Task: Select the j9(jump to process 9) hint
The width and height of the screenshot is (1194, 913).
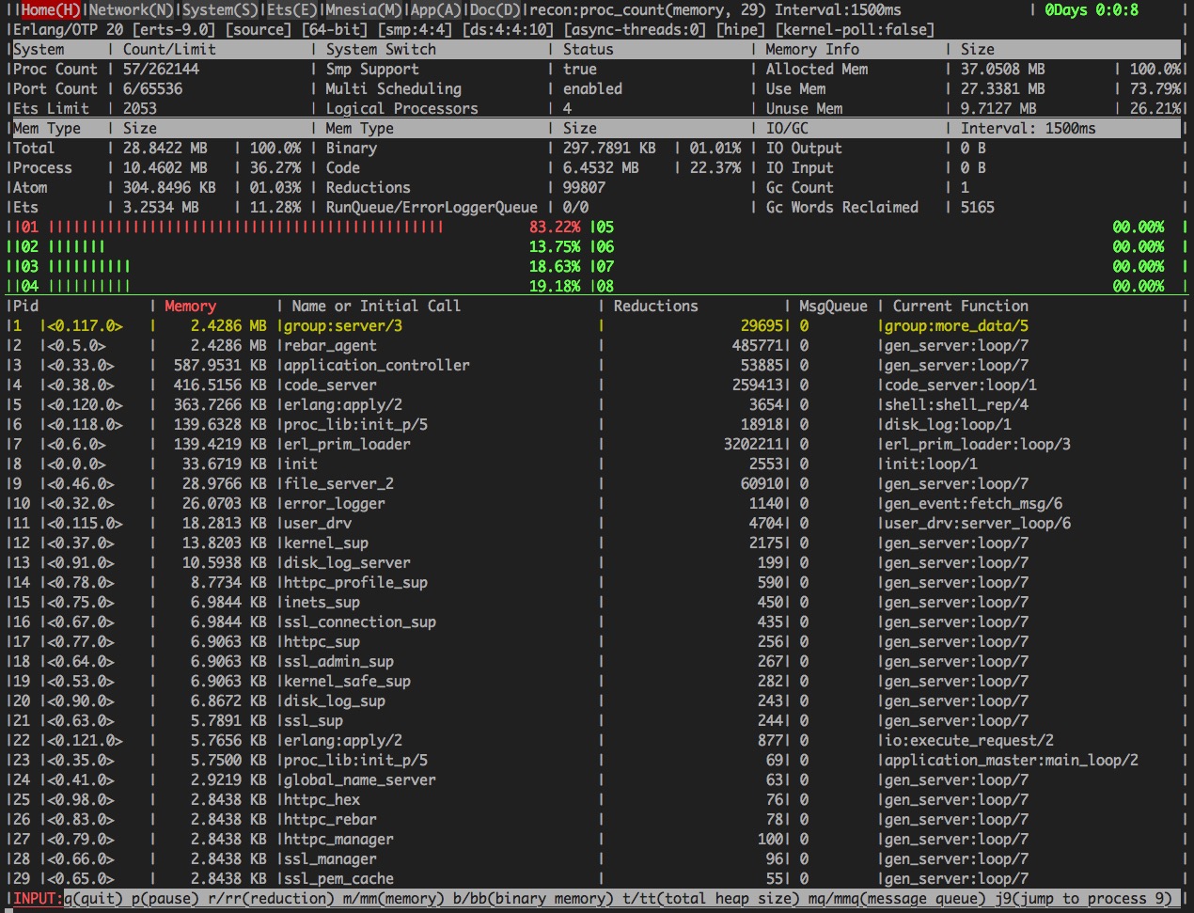Action: [1084, 898]
